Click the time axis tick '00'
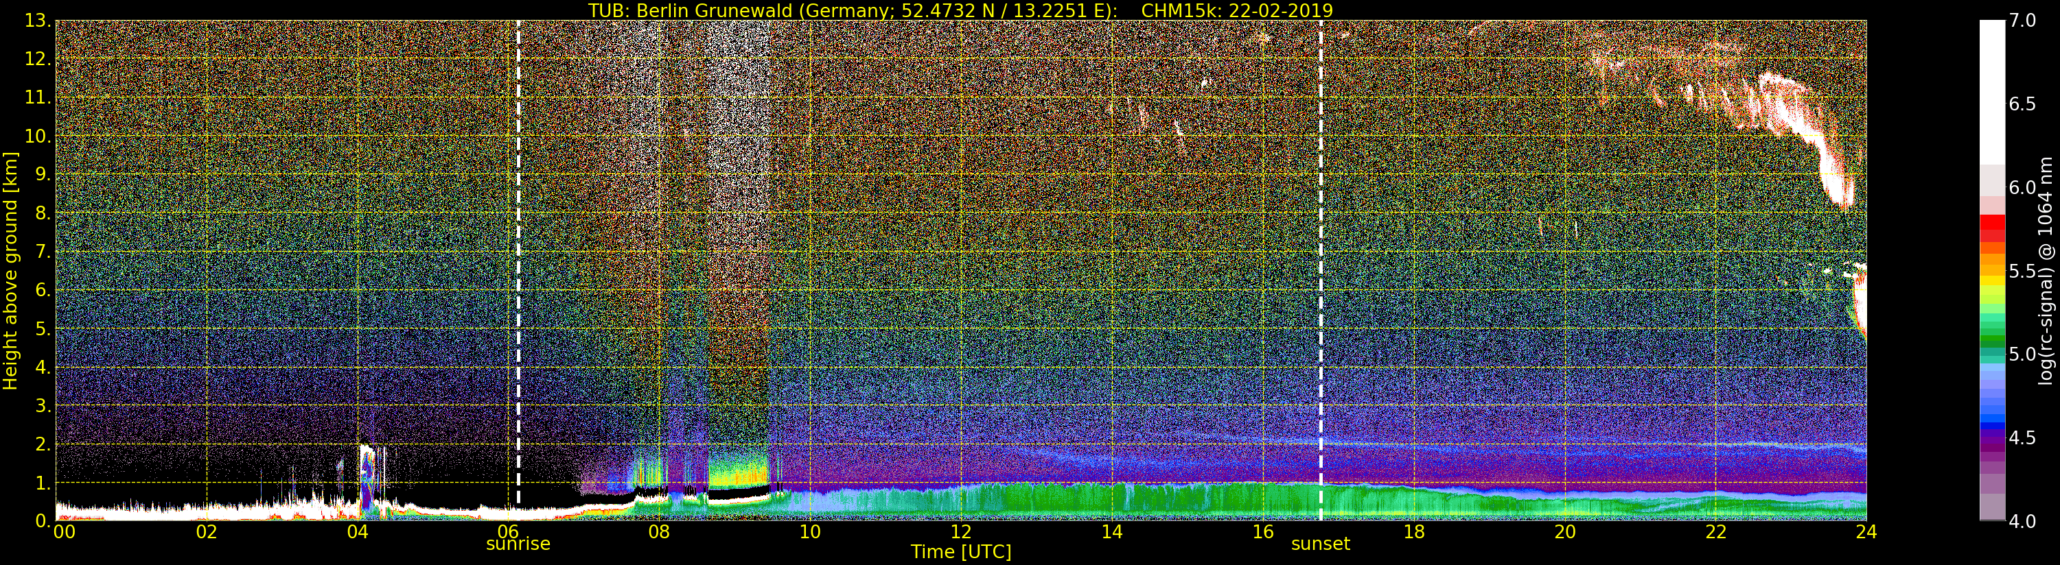The height and width of the screenshot is (565, 2060). click(64, 531)
